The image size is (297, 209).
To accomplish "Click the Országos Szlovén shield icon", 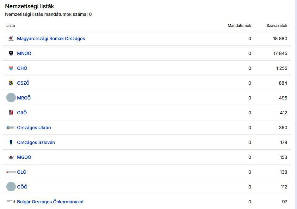I will 11,142.
